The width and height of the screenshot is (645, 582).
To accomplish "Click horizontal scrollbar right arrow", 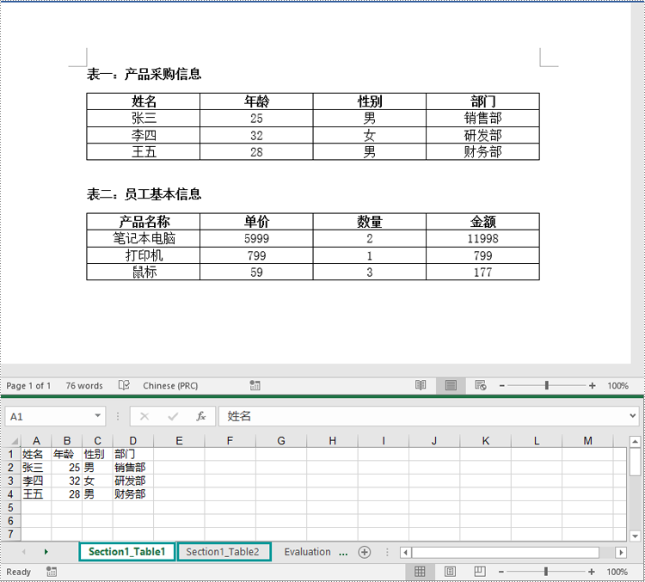I will coord(621,553).
